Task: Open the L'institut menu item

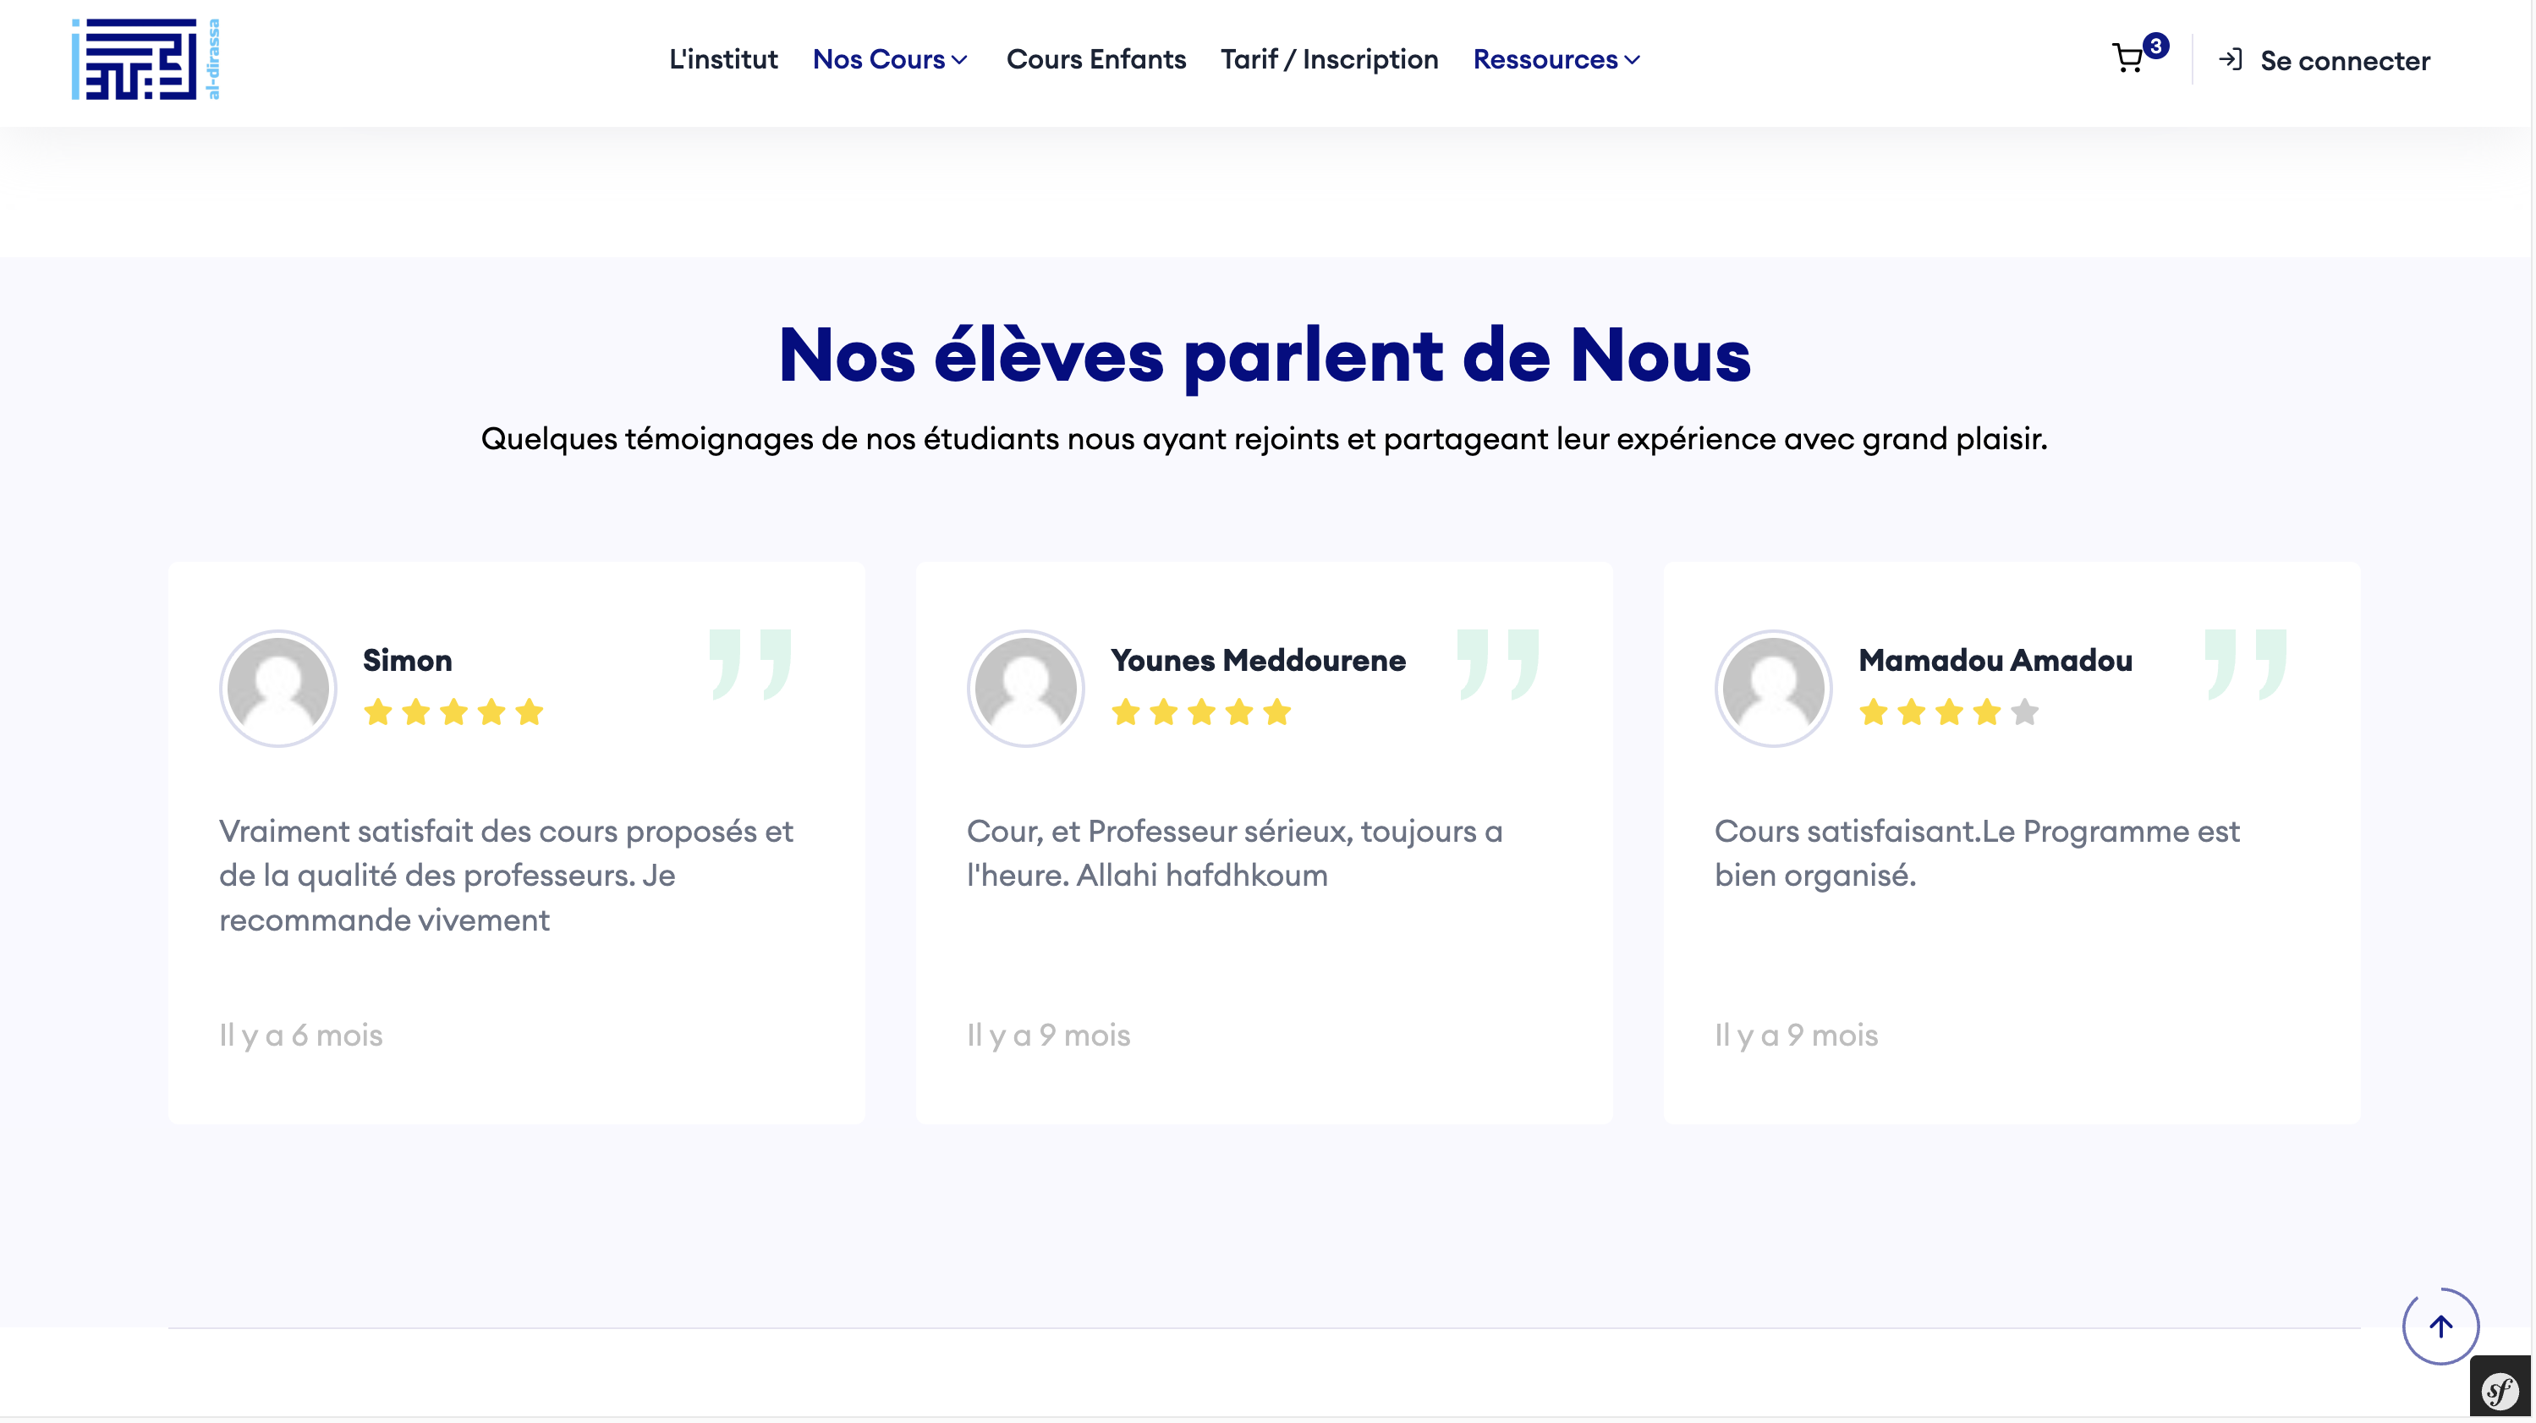Action: [x=722, y=59]
